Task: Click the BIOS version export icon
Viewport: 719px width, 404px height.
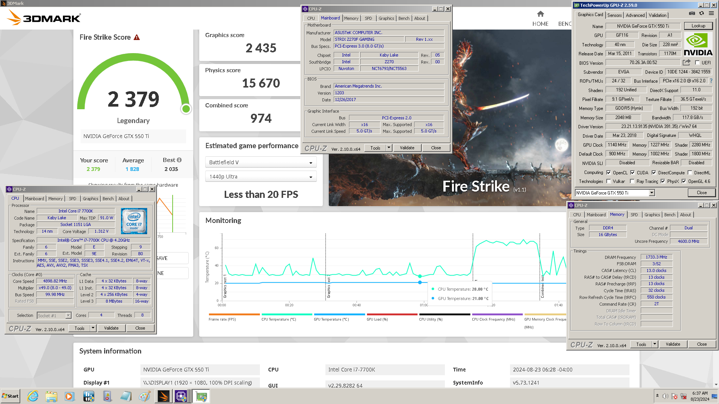Action: click(x=686, y=62)
